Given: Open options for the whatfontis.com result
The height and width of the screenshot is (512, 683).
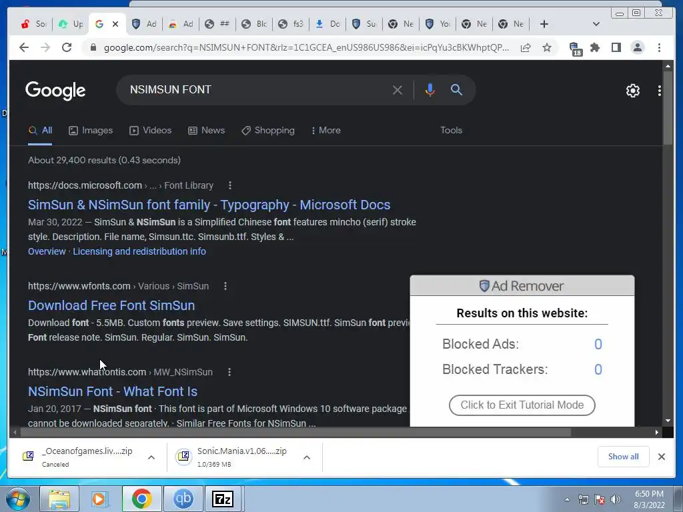Looking at the screenshot, I should click(x=229, y=372).
